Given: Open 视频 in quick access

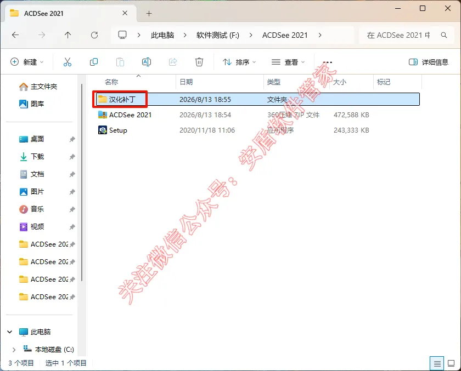Looking at the screenshot, I should point(31,226).
